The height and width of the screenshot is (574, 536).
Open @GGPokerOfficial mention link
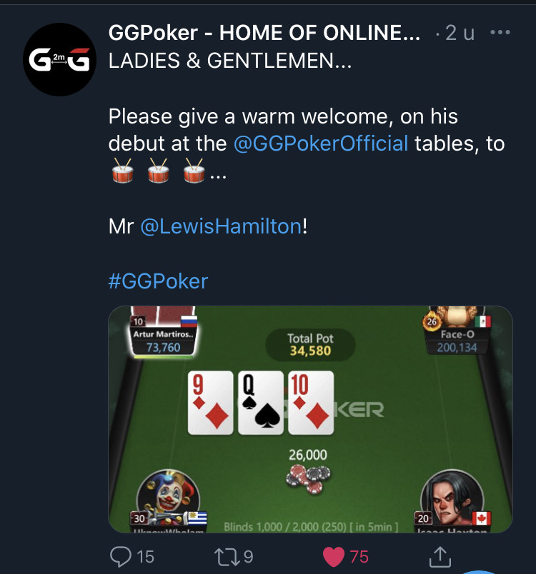click(x=321, y=143)
